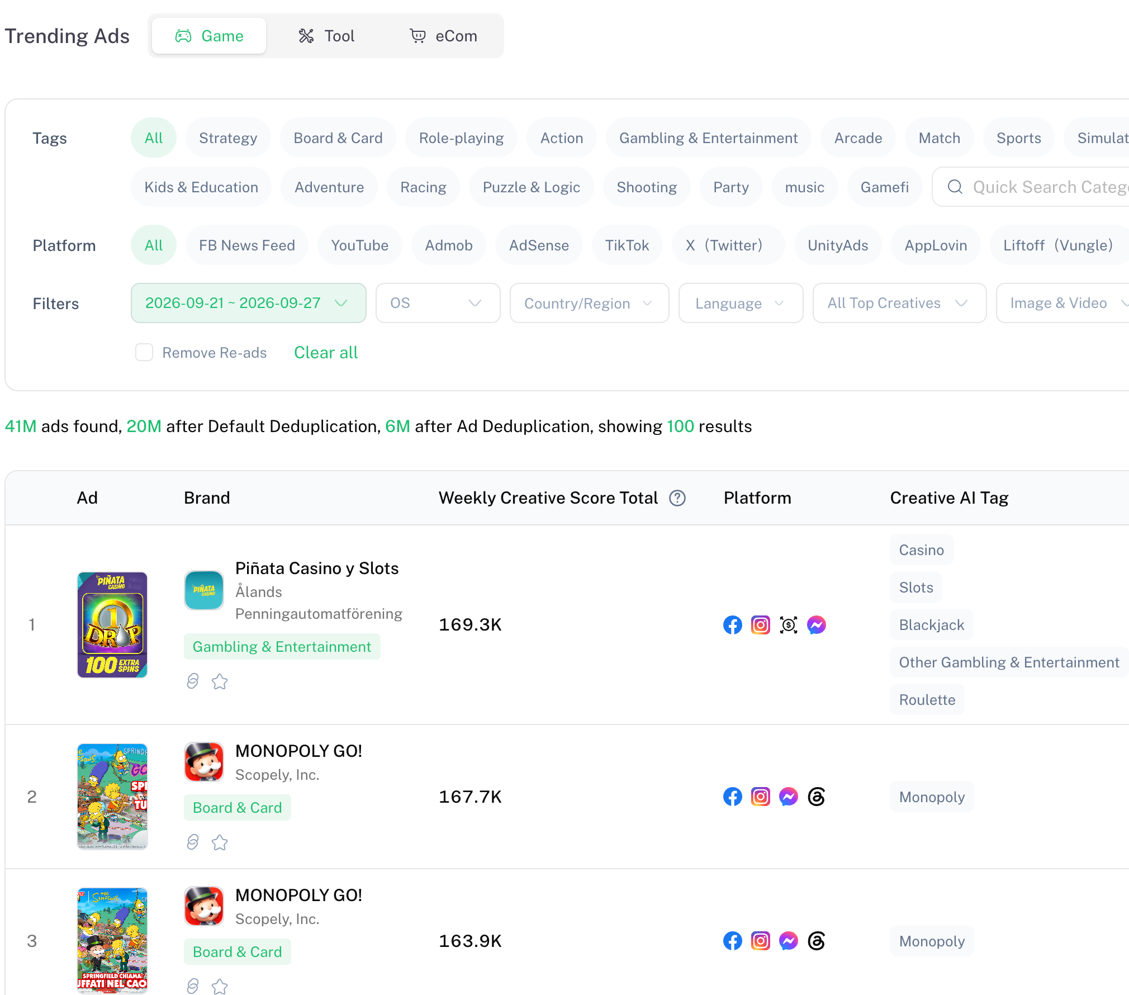This screenshot has height=995, width=1129.
Task: Select the Shooting tag filter
Action: pos(647,187)
